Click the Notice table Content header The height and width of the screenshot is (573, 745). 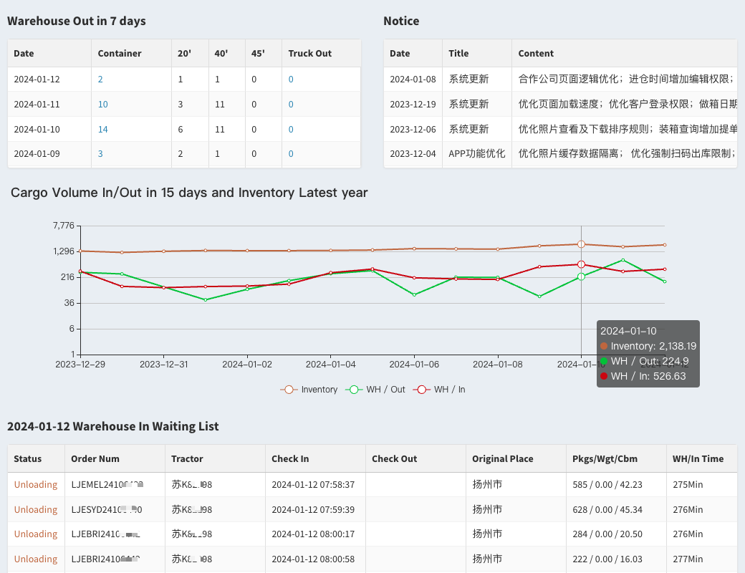(x=536, y=53)
